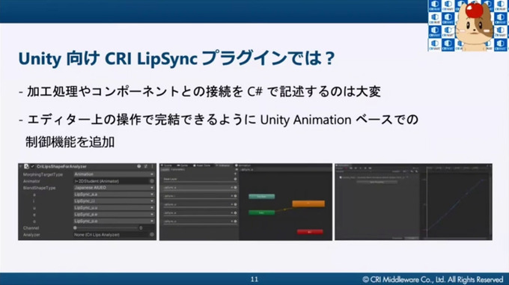Switch to Curves view at bottom
The image size is (509, 285).
412,239
